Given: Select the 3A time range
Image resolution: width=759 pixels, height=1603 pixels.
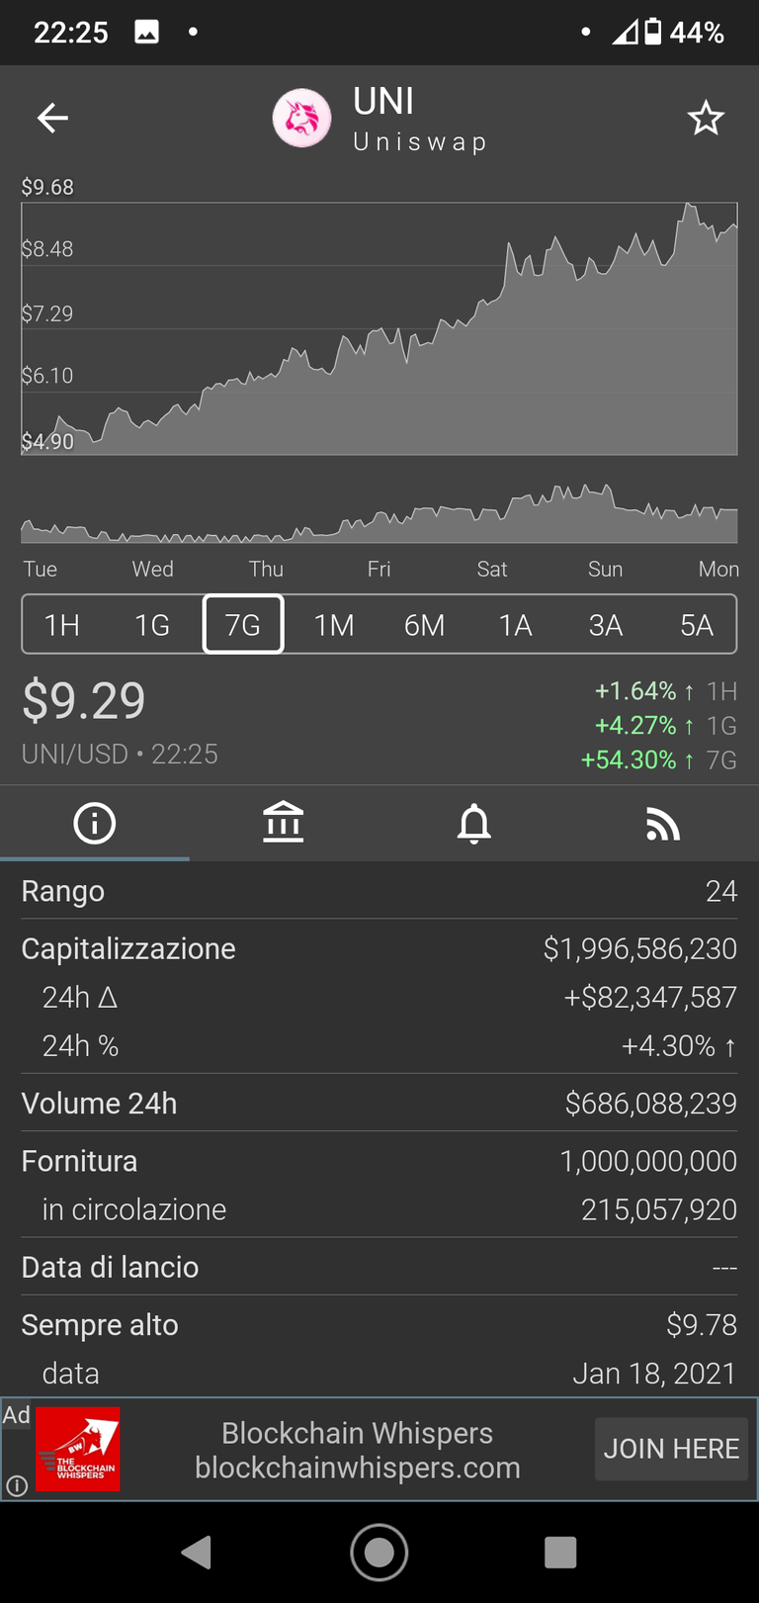Looking at the screenshot, I should pos(606,625).
